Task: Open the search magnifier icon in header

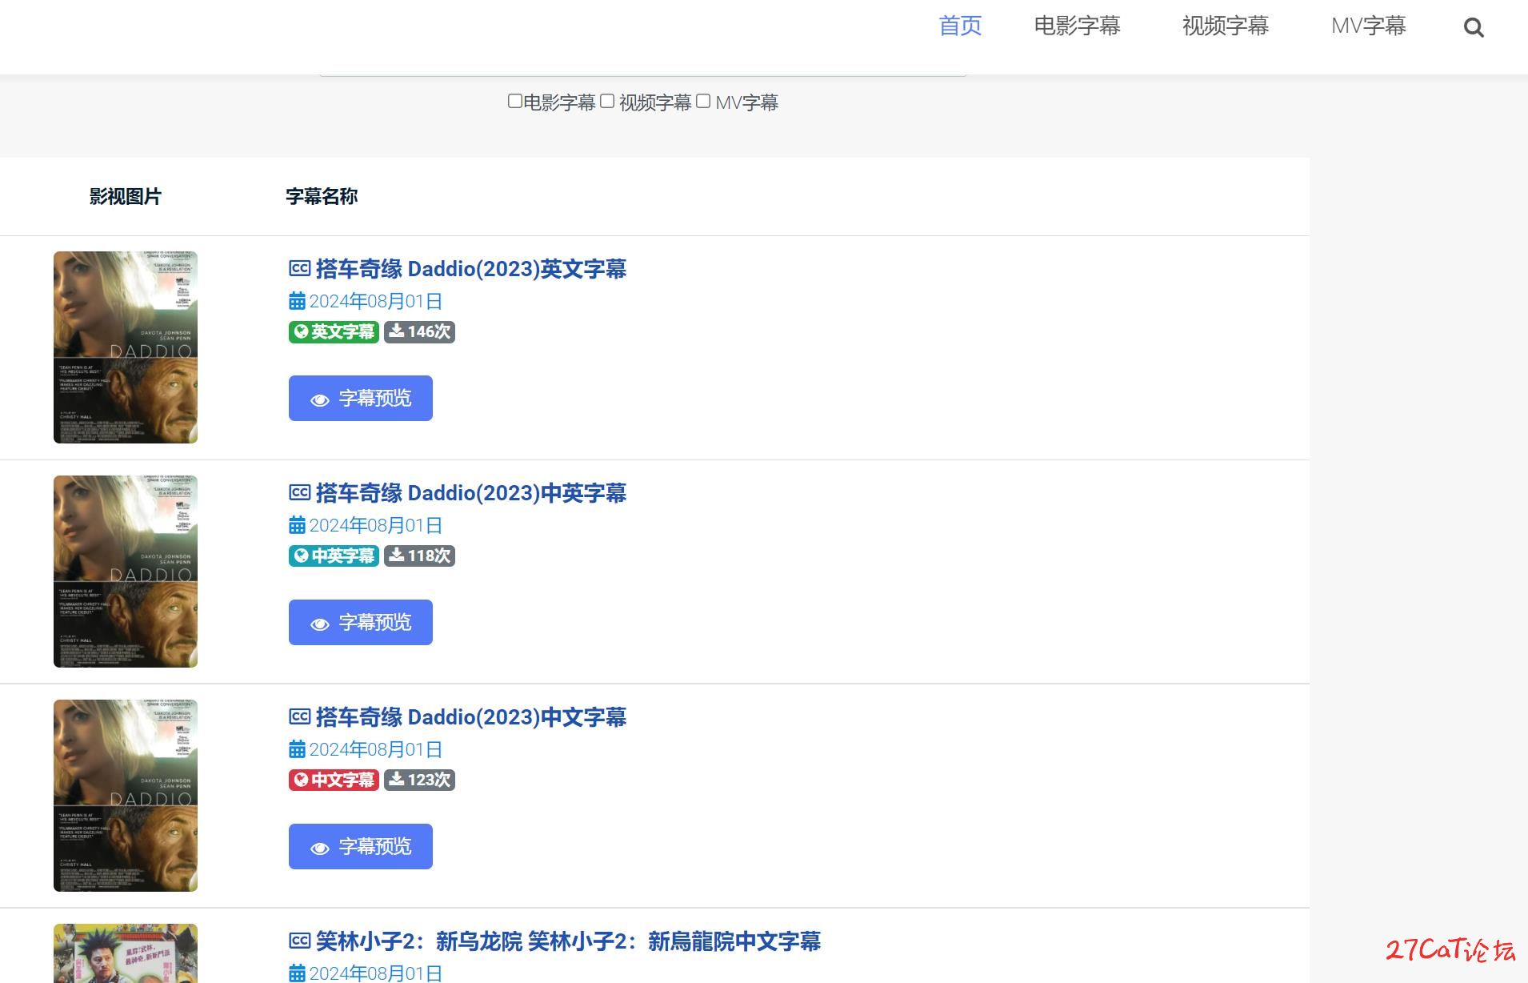Action: (x=1474, y=28)
